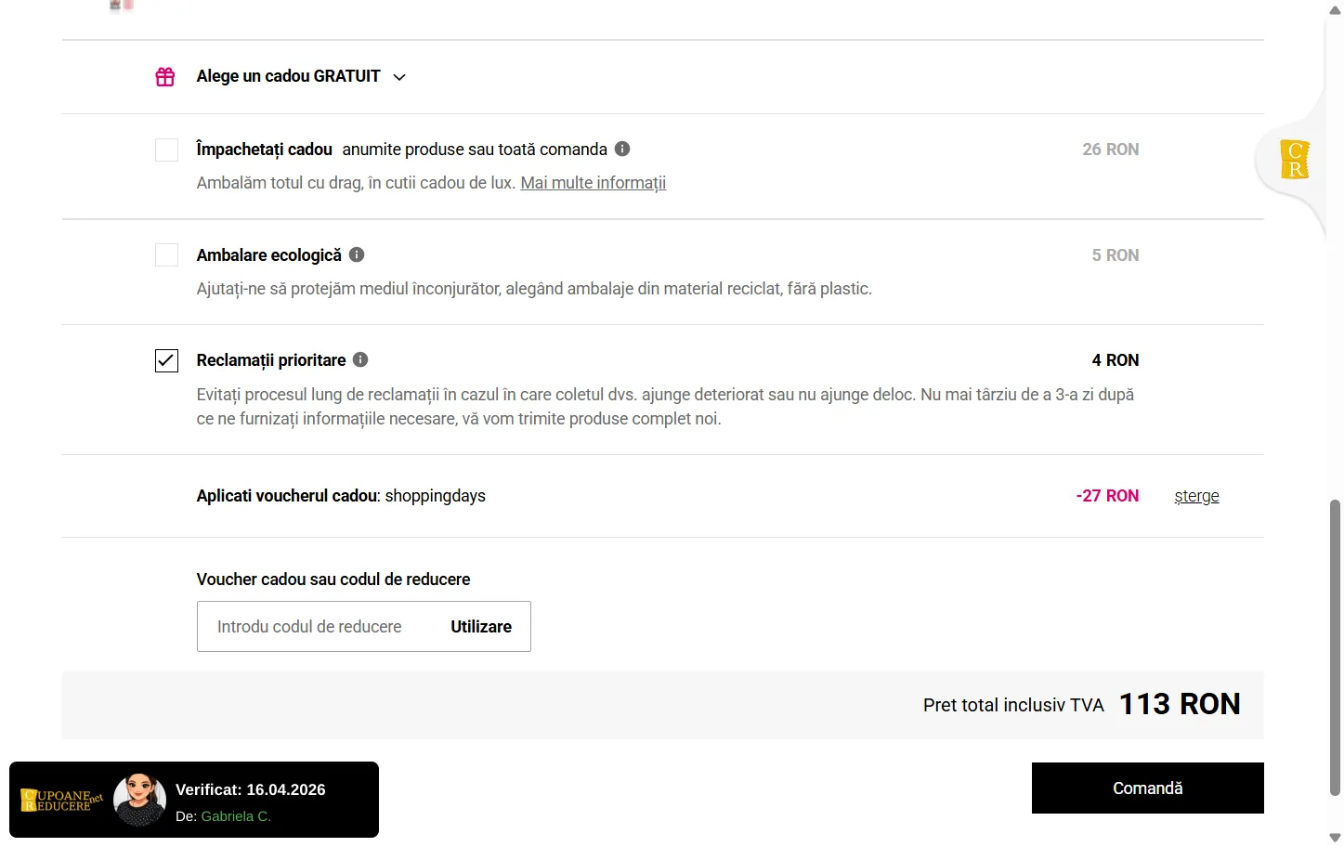The width and height of the screenshot is (1344, 847).
Task: Show info icon beside Ambalare ecologică
Action: [357, 254]
